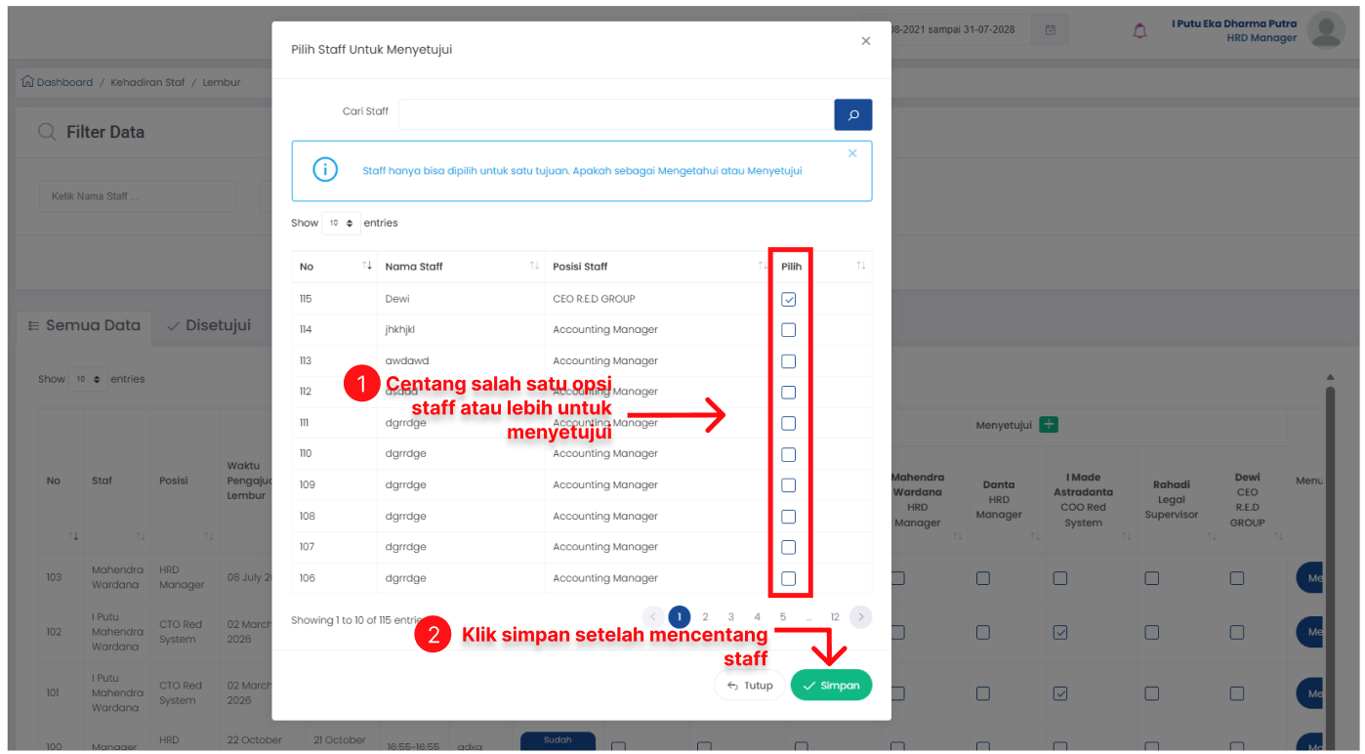
Task: Uncheck the Pilih checkbox for Dewi
Action: pos(788,299)
